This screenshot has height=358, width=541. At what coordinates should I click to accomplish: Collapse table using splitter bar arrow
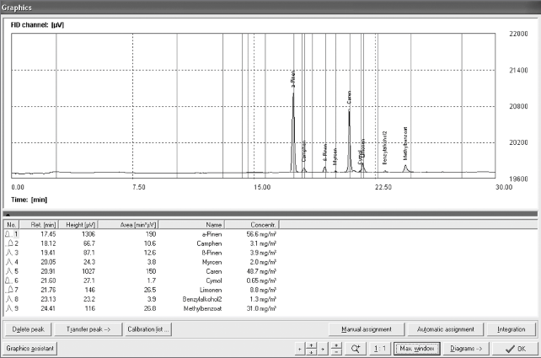(x=8, y=215)
